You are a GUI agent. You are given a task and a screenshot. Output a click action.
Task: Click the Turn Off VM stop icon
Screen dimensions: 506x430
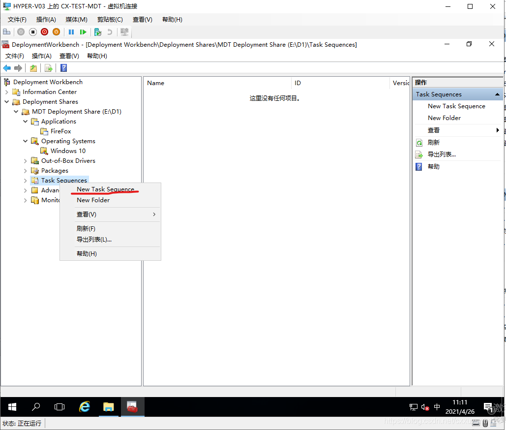tap(32, 31)
